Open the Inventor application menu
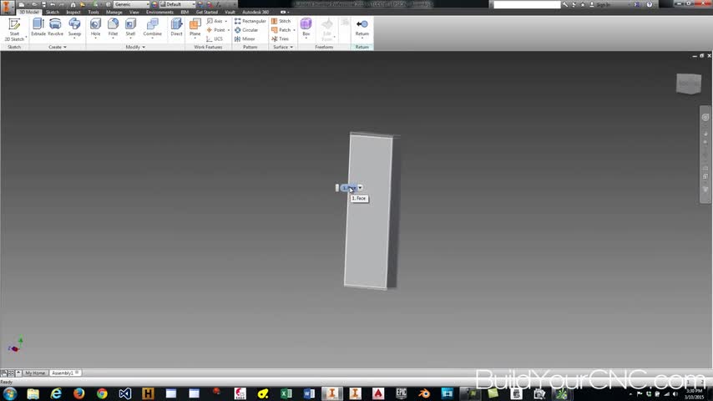This screenshot has width=713, height=401. (x=7, y=7)
